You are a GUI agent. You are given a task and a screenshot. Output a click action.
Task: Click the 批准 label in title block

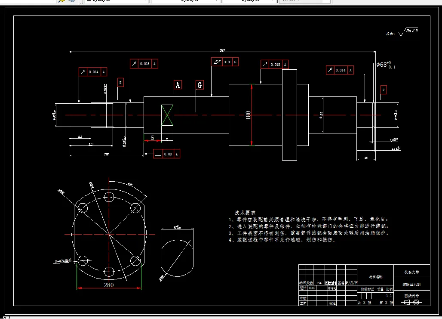click(x=332, y=304)
